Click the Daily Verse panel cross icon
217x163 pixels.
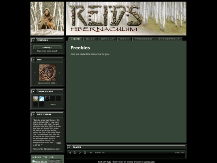(x=33, y=114)
